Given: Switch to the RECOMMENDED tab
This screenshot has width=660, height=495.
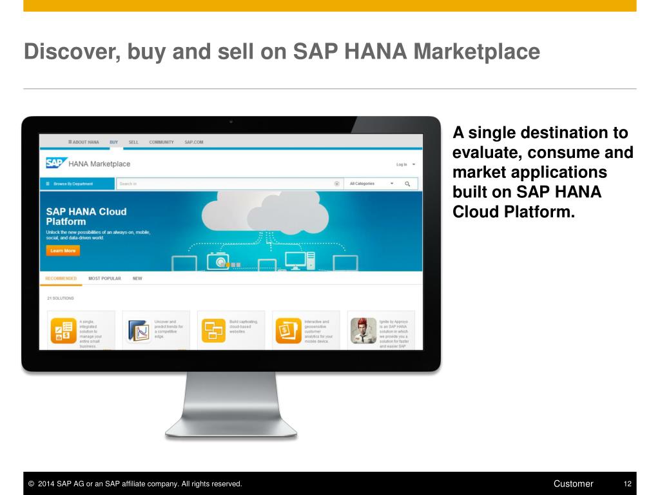Looking at the screenshot, I should pos(61,278).
